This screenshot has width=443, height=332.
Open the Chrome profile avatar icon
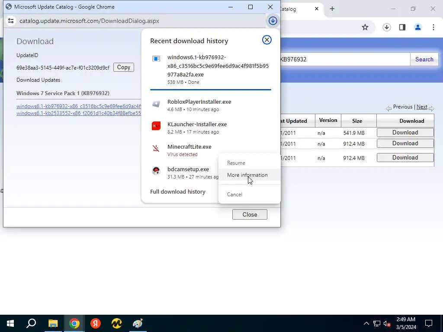417,27
